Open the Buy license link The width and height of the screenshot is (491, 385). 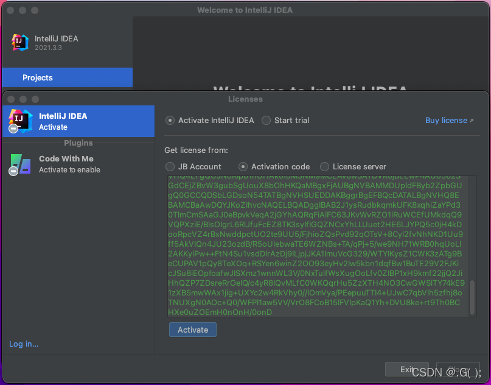[x=450, y=121]
